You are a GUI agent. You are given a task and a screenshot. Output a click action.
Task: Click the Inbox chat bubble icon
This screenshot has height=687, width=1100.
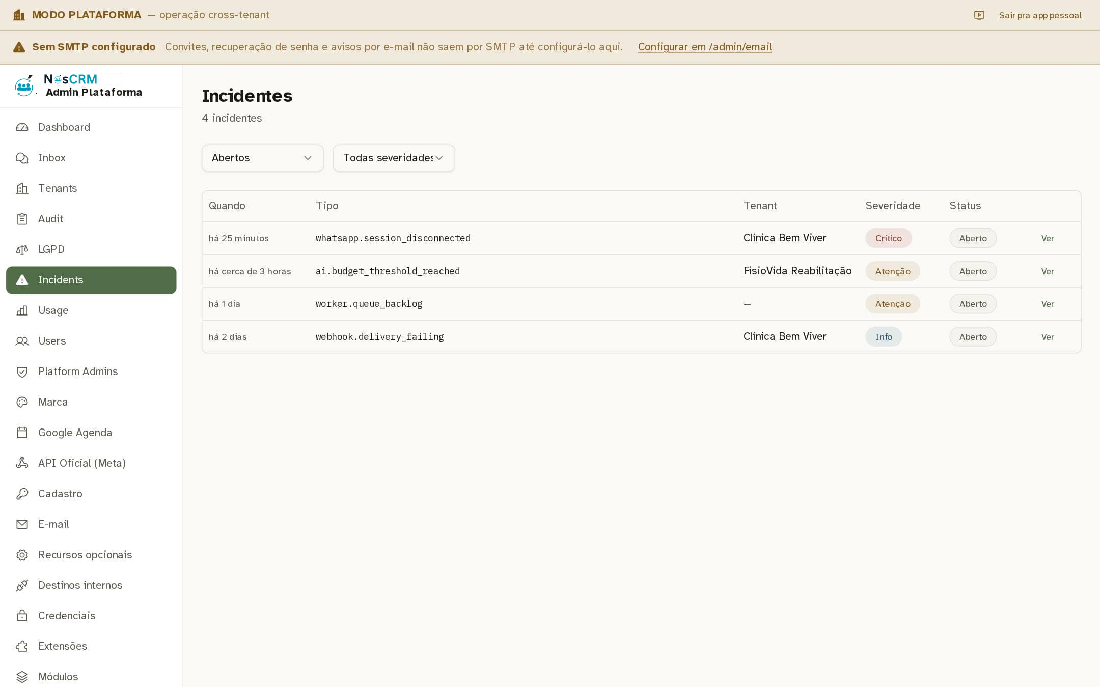pyautogui.click(x=22, y=158)
